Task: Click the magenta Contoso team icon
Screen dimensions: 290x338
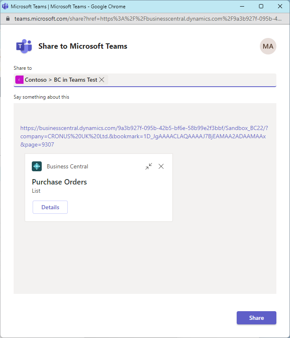Action: 19,80
